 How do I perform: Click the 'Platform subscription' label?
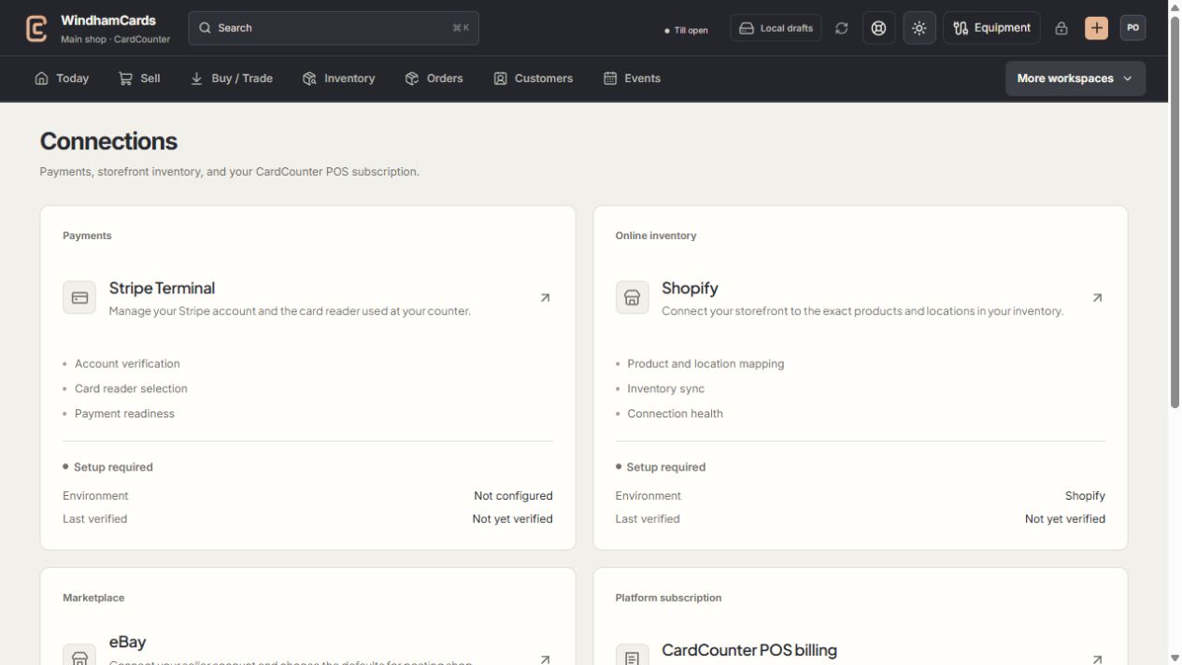coord(668,598)
